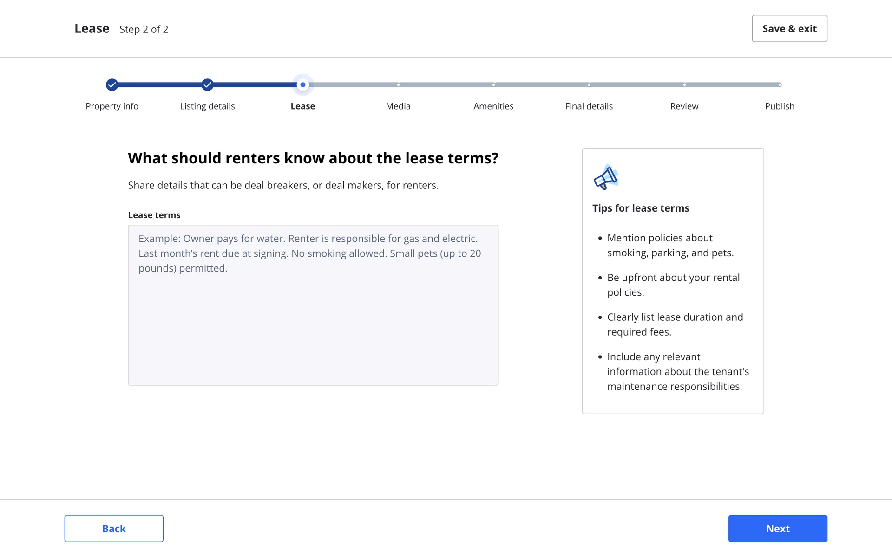Select the Media step label
892x557 pixels.
click(398, 106)
